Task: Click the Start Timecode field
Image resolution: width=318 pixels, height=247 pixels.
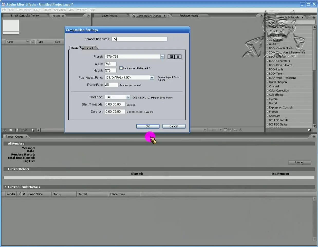Action: 115,104
